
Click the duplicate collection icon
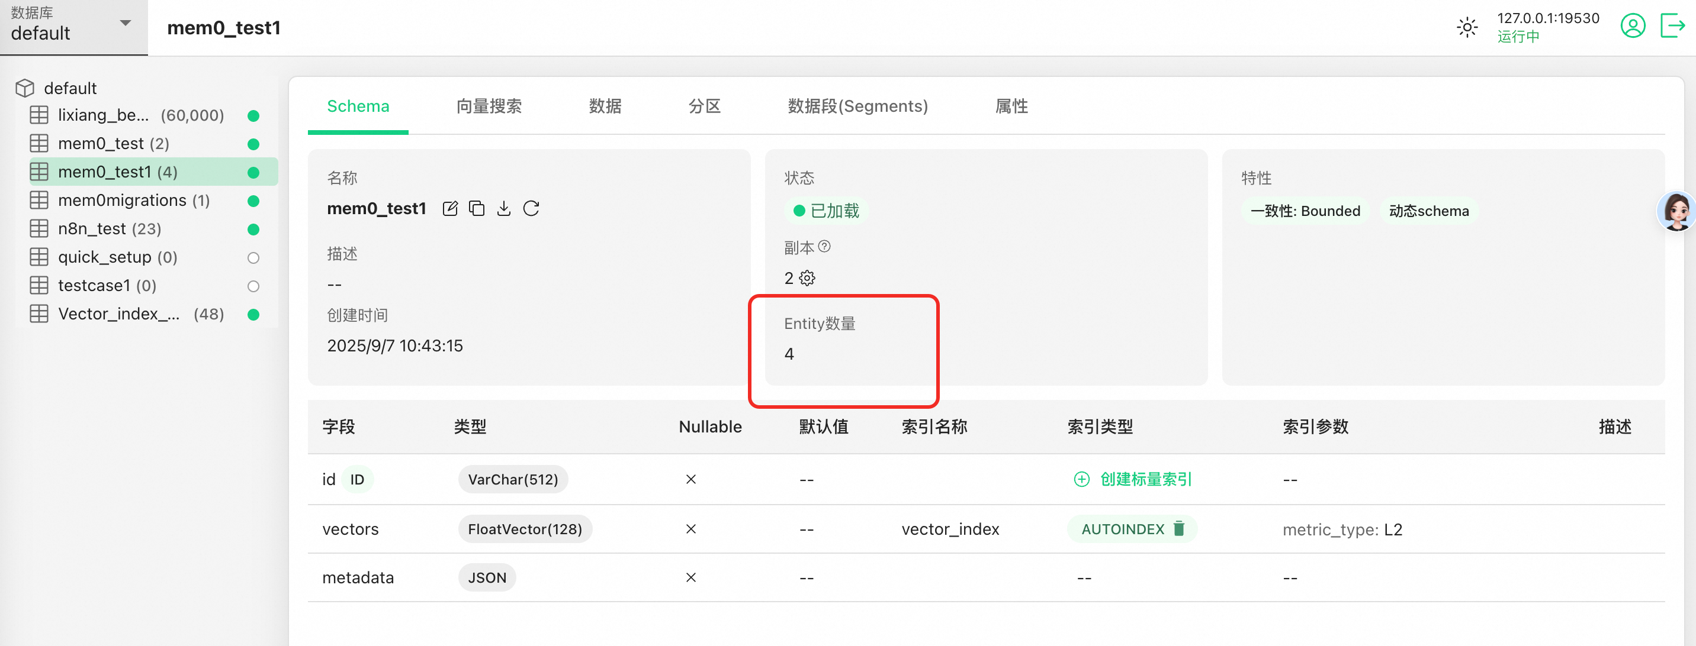(x=477, y=209)
